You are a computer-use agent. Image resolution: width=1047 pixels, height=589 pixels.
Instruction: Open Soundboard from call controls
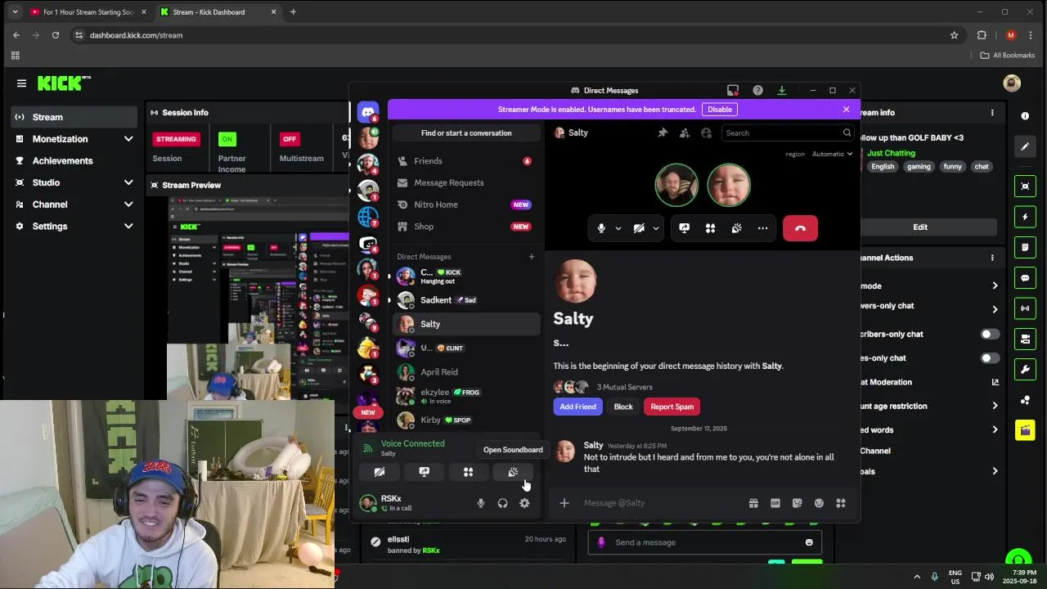click(x=736, y=228)
